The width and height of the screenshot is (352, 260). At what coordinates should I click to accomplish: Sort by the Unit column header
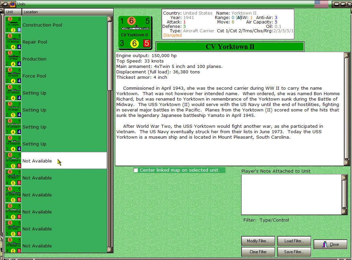click(x=13, y=12)
